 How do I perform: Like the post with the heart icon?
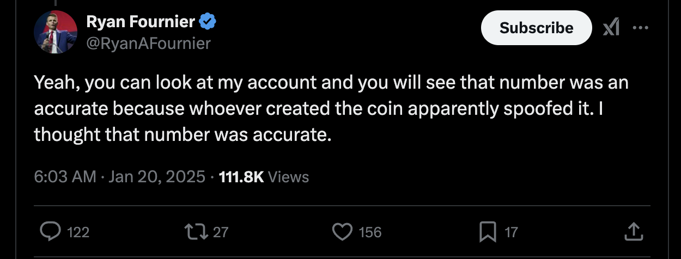pos(343,232)
